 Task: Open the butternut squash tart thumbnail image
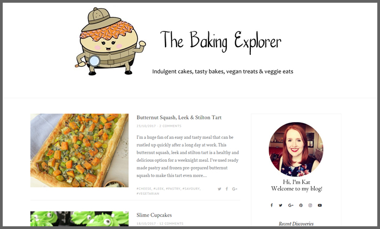79,150
